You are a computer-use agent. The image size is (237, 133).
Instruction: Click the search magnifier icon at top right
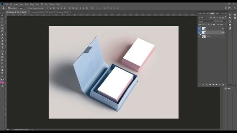(x=226, y=8)
